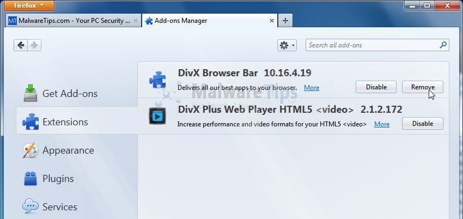Close the Add-ons Manager tab

click(x=272, y=21)
